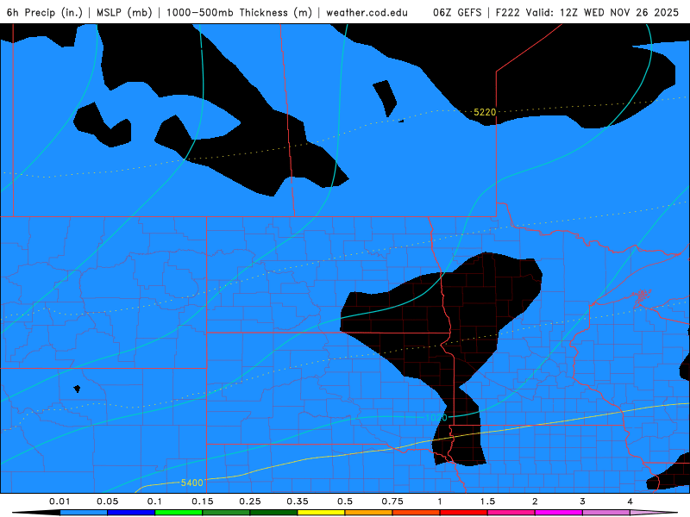
Task: Click the '0.35' legend value
Action: 298,501
